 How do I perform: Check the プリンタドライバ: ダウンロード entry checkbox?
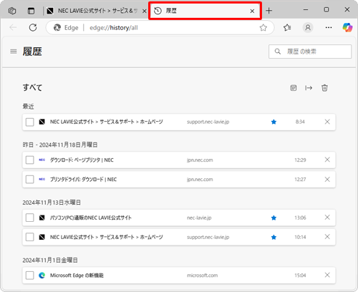pos(30,180)
